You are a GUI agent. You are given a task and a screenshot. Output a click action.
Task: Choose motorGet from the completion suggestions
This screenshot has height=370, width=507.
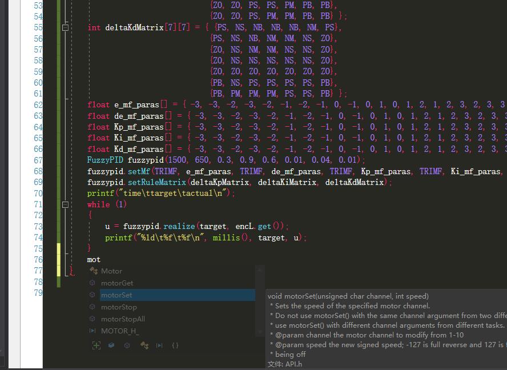point(117,283)
